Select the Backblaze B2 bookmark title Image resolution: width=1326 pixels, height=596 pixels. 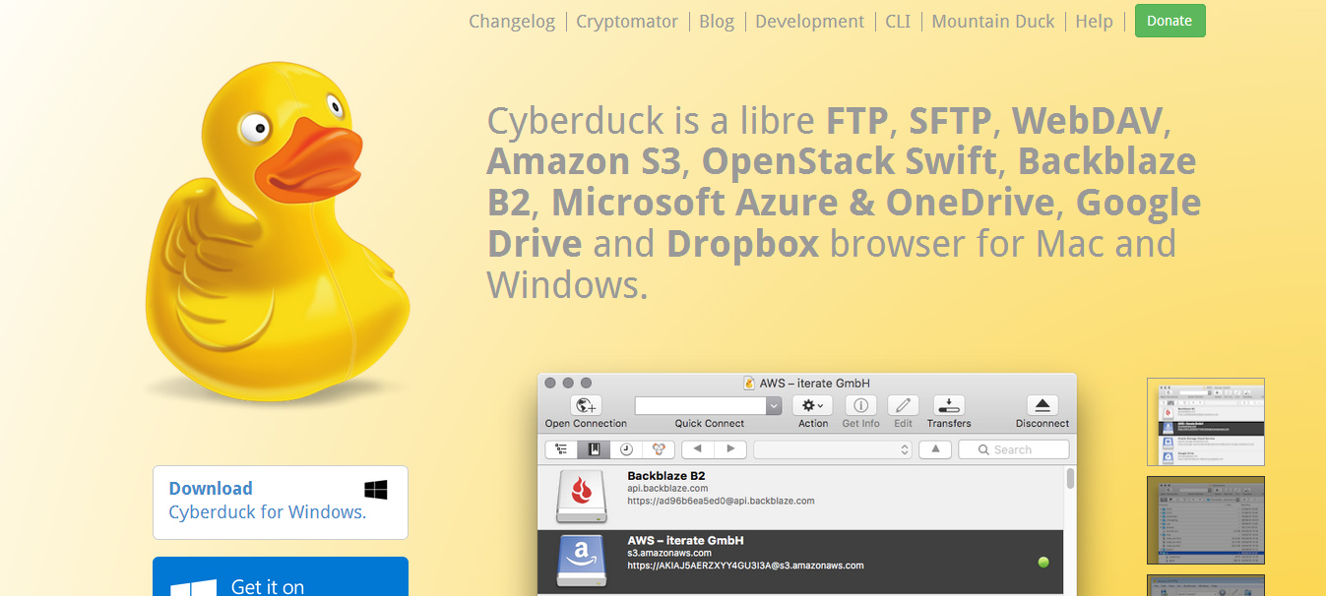pos(666,476)
